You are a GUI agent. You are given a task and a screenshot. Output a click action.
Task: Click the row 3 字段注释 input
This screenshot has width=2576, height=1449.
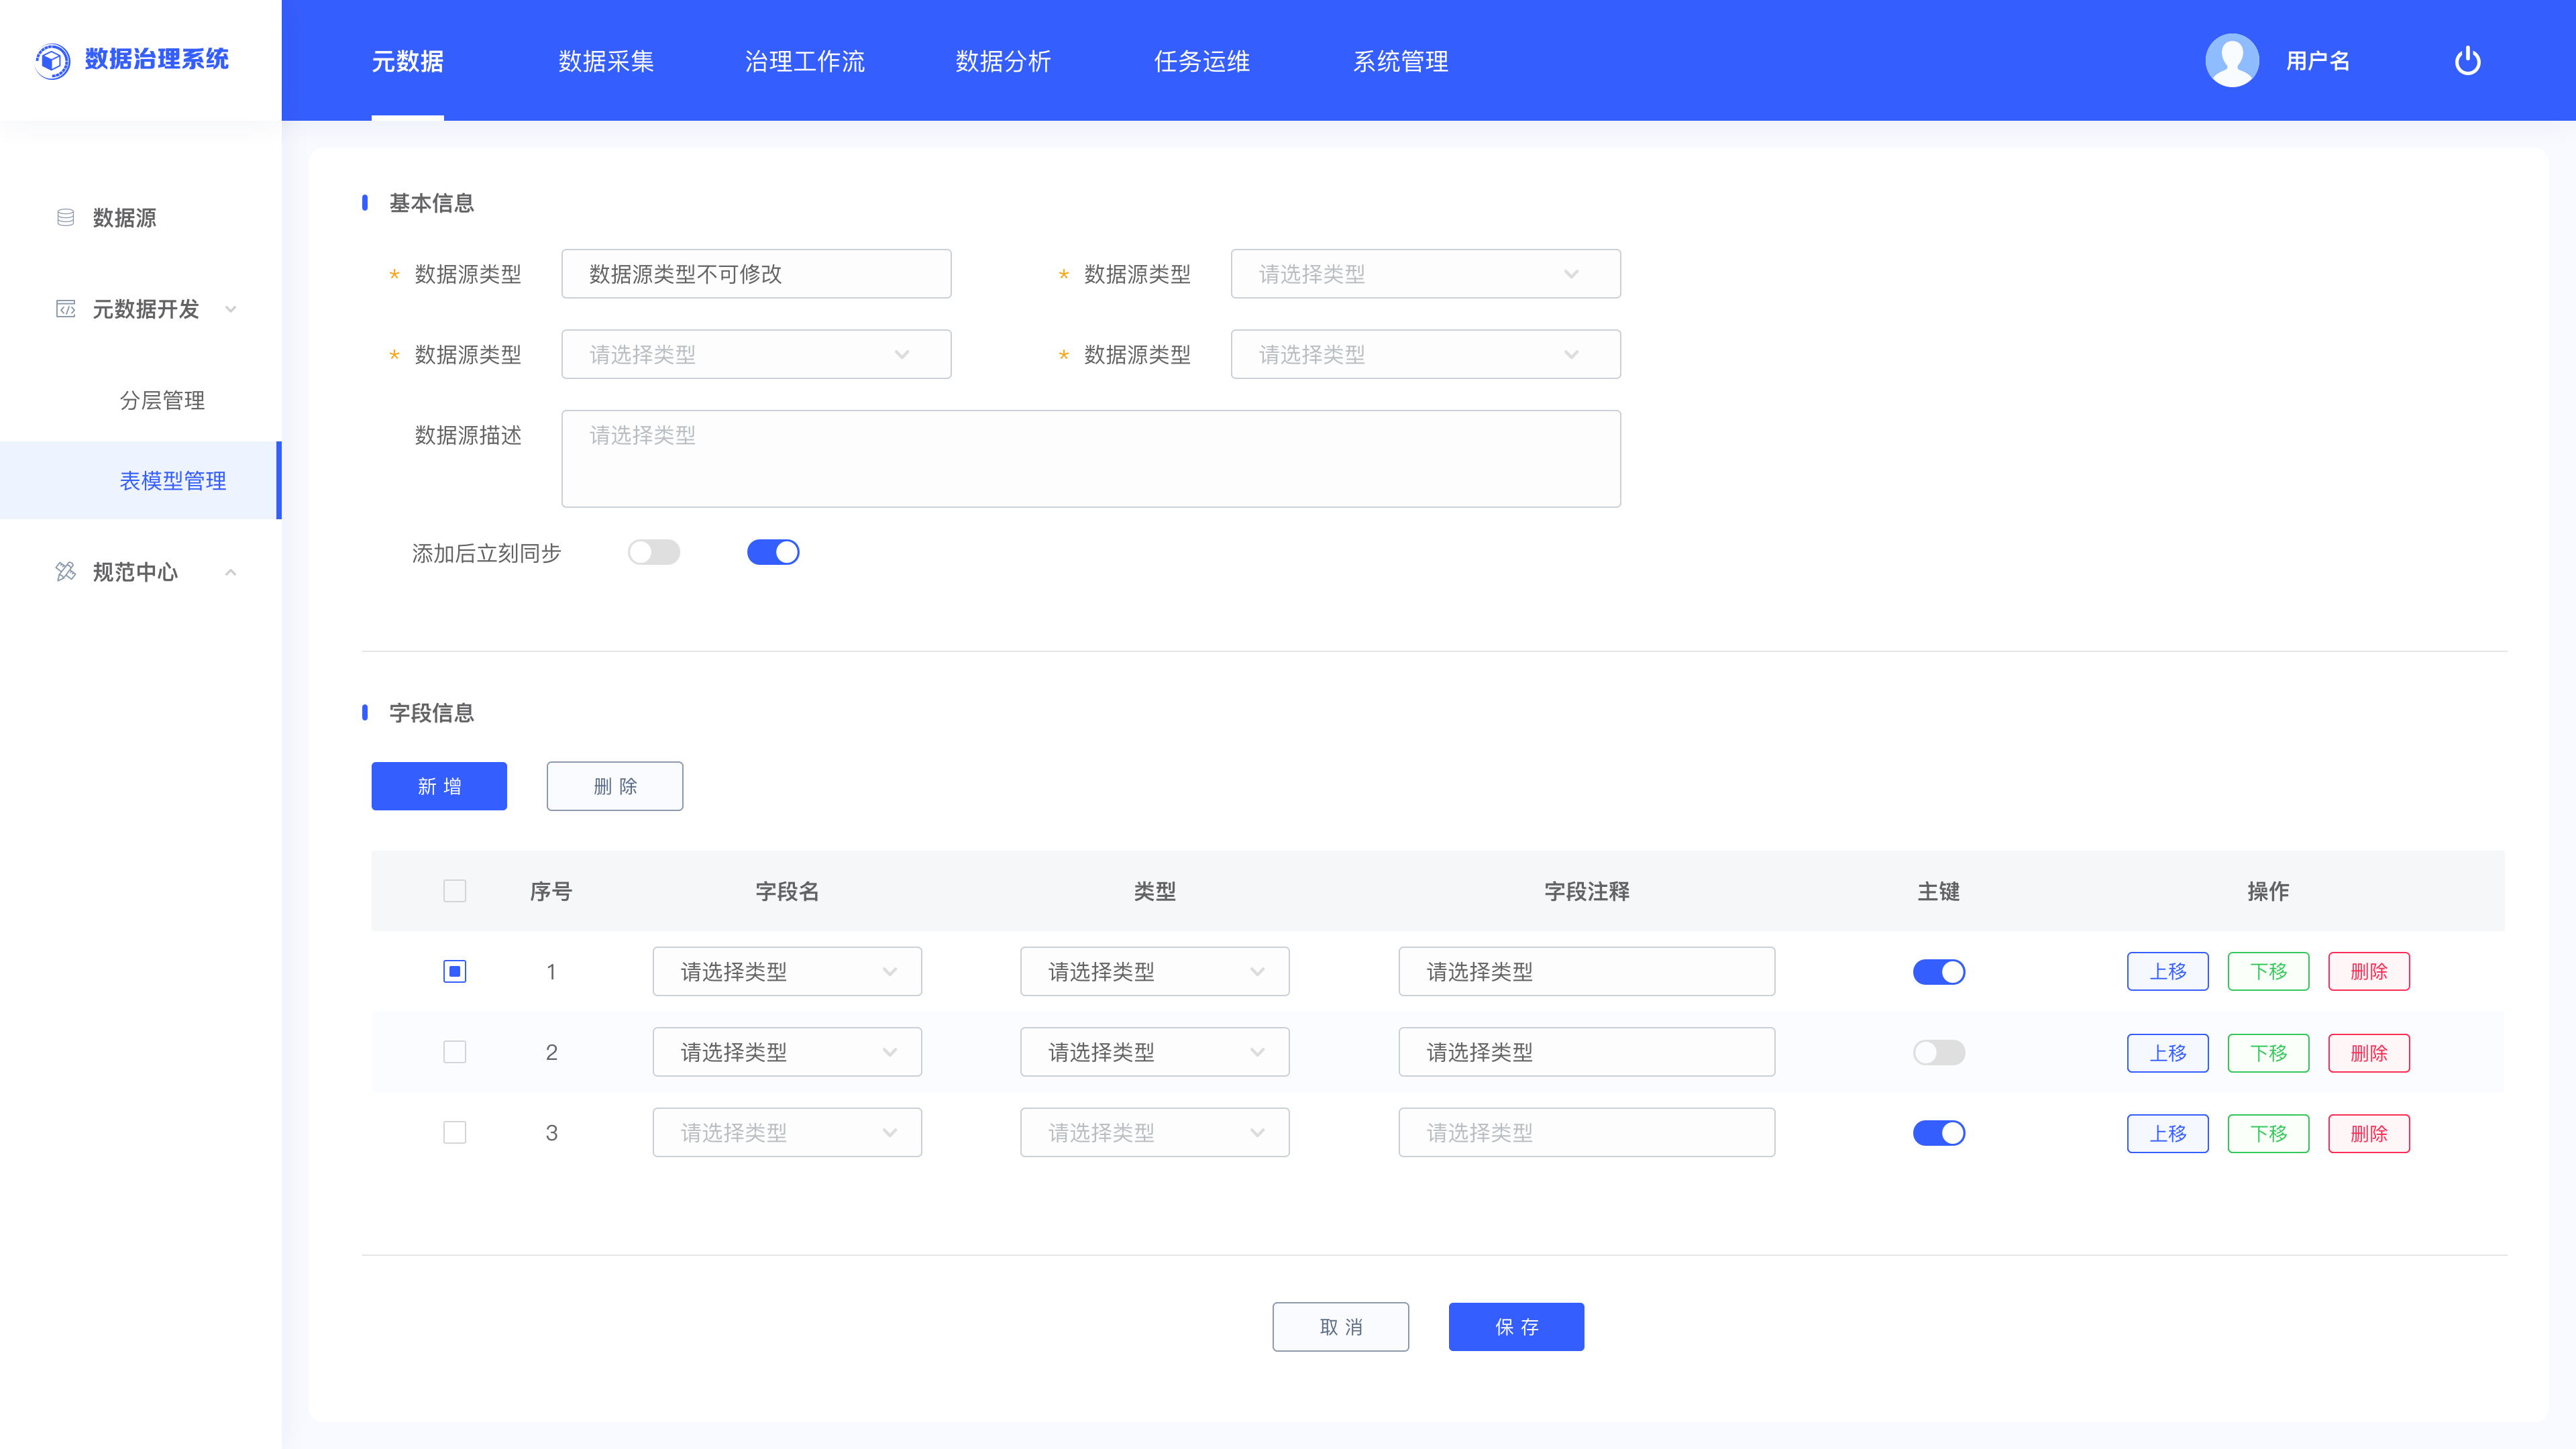click(1586, 1132)
